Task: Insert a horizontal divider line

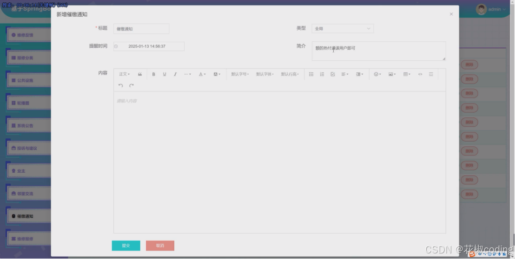Action: 431,74
